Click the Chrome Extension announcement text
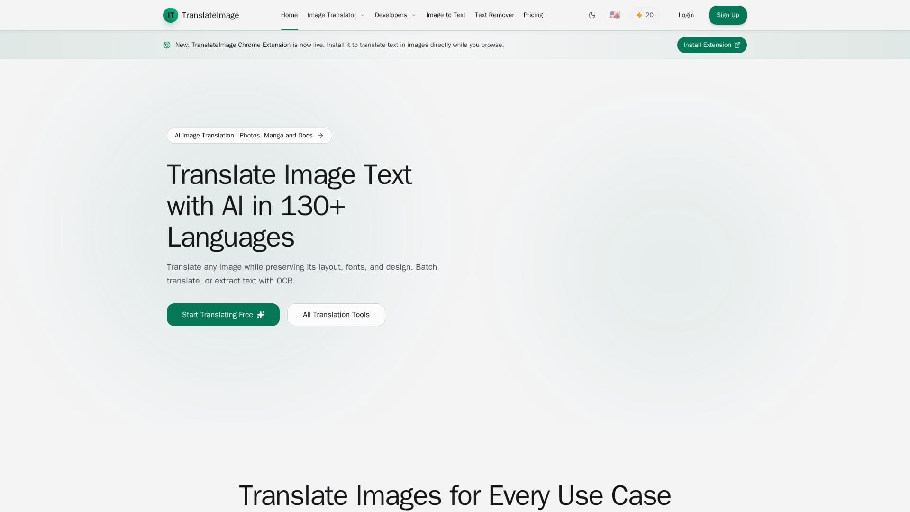 [339, 45]
